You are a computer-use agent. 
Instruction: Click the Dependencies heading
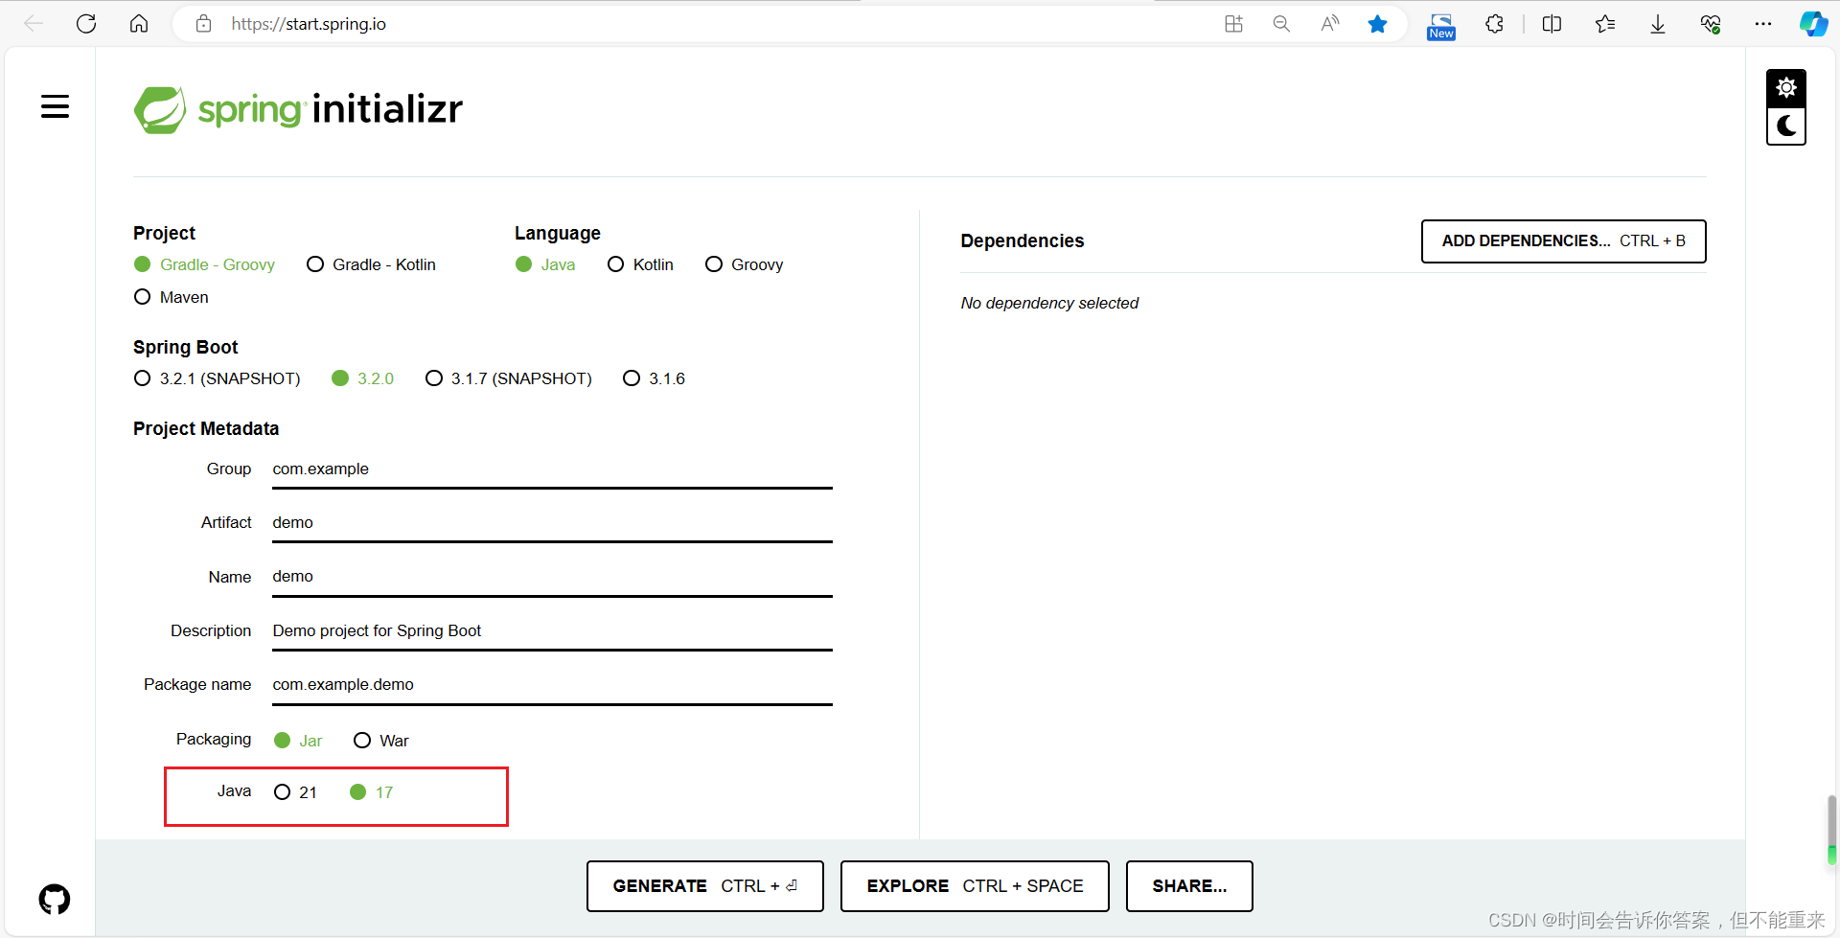pos(1023,240)
